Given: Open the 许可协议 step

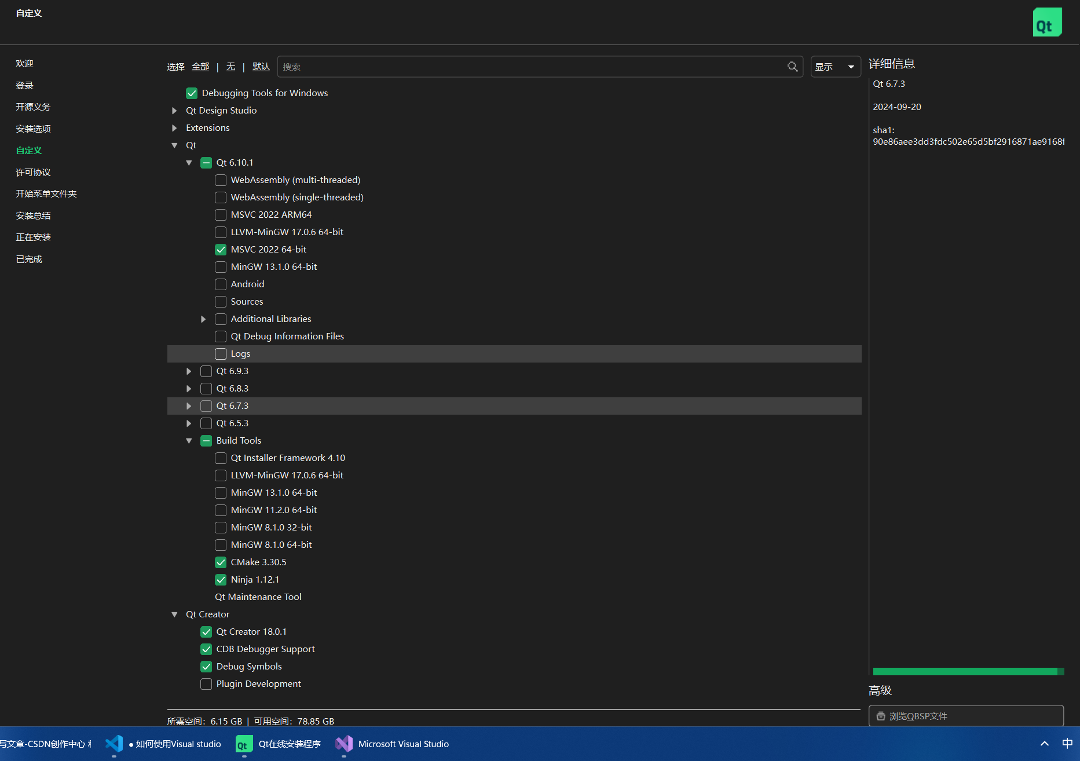Looking at the screenshot, I should [x=33, y=172].
